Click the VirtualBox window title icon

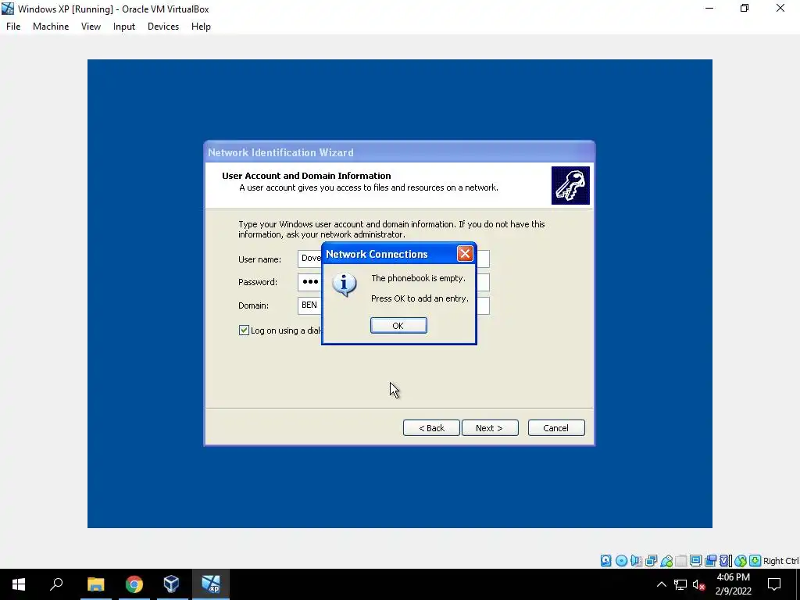pos(8,9)
